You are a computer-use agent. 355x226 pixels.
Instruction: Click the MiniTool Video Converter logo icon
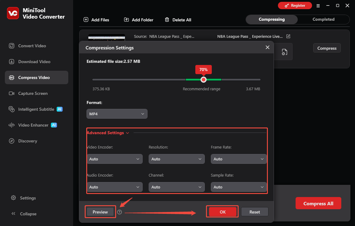point(13,13)
